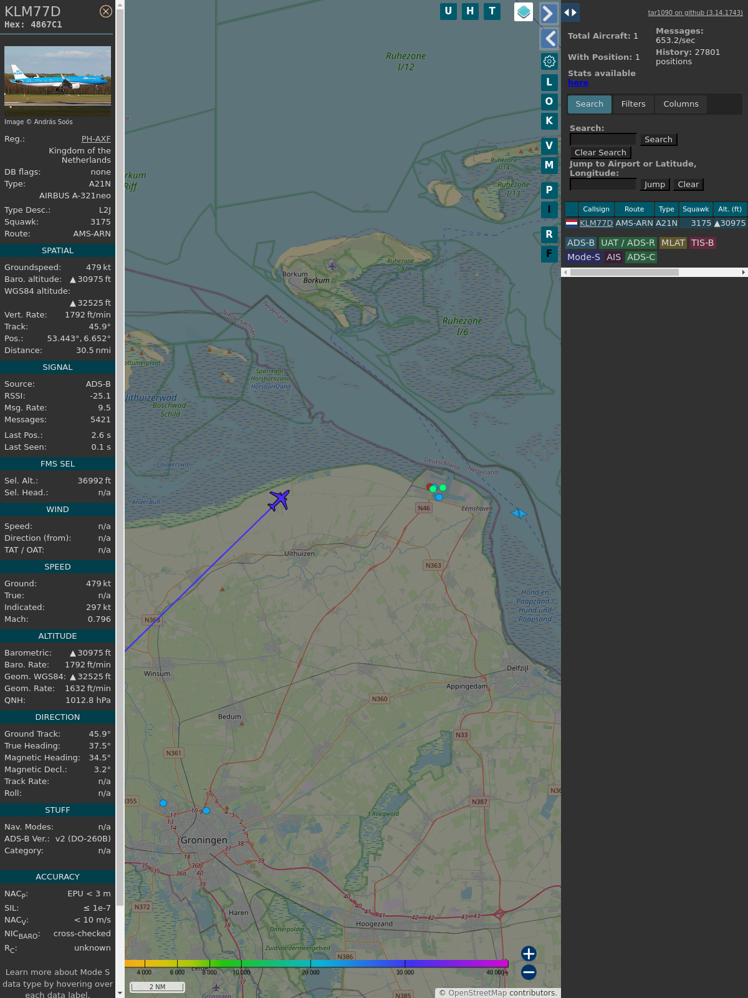The image size is (748, 998).
Task: Click the SIGNAL section header
Action: pos(57,367)
